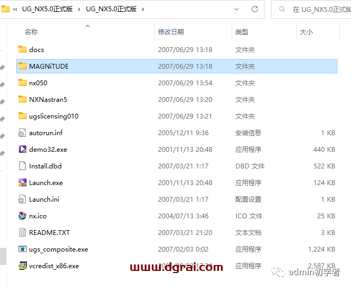Image resolution: width=351 pixels, height=287 pixels.
Task: Click the nx050 folder icon
Action: (23, 83)
